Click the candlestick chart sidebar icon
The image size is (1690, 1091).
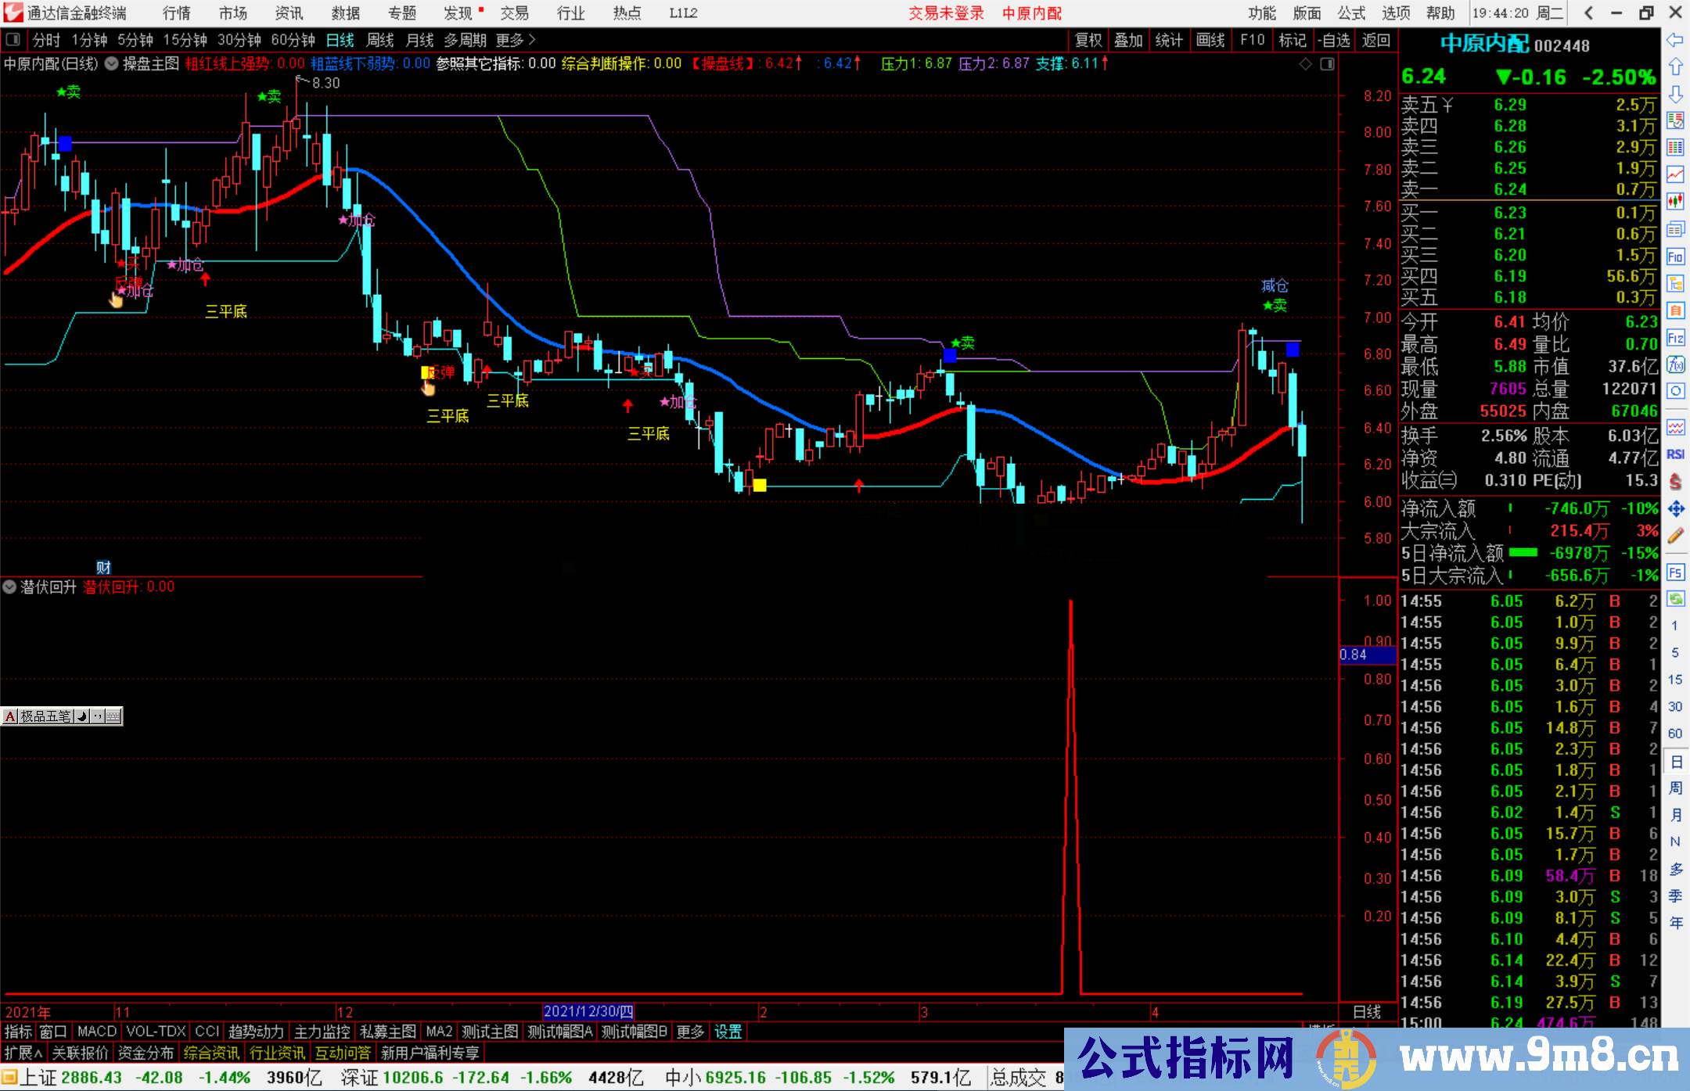1675,202
